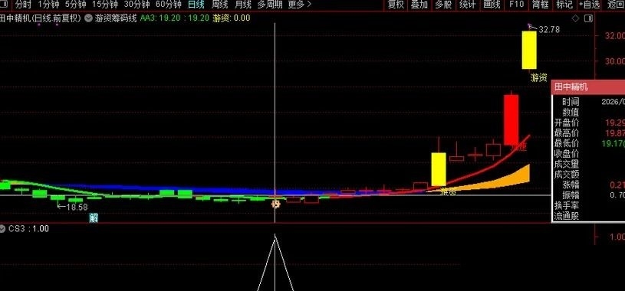625x291 pixels.
Task: Click the 18.58 low price label
Action: (x=77, y=207)
